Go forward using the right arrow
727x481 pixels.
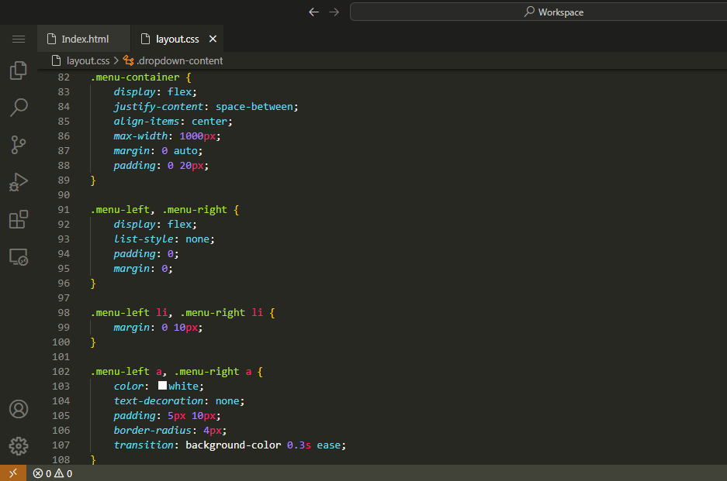click(x=334, y=12)
